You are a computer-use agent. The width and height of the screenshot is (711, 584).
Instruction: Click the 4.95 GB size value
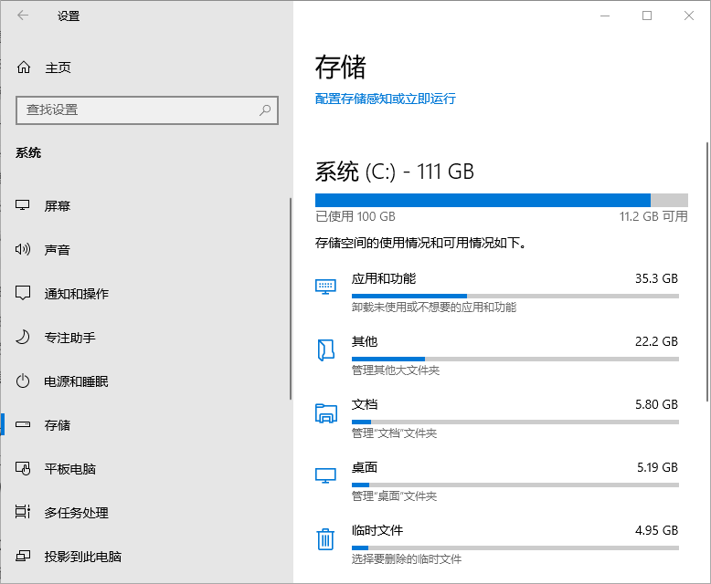[x=656, y=530]
